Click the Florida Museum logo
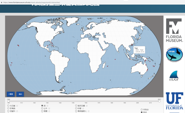This screenshot has height=113, width=185. point(174,30)
